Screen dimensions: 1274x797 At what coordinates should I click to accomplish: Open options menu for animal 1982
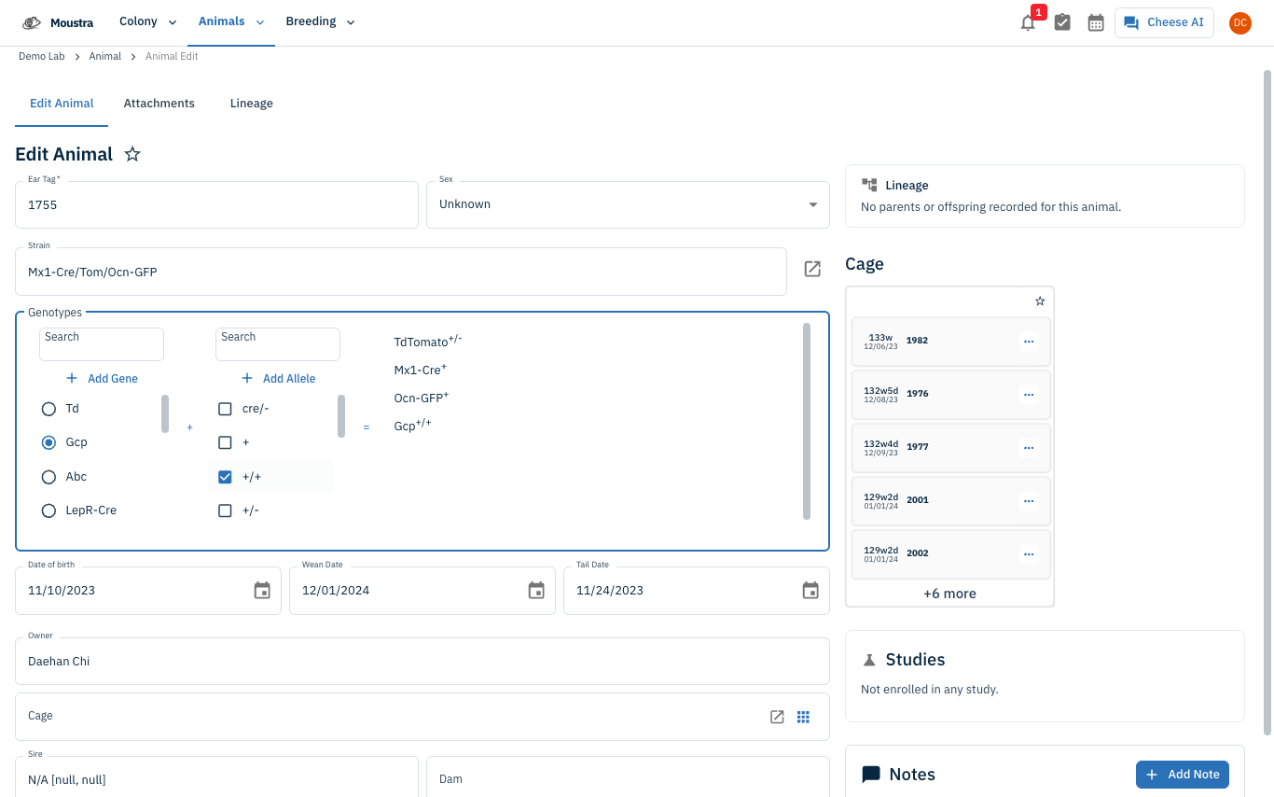(x=1029, y=342)
